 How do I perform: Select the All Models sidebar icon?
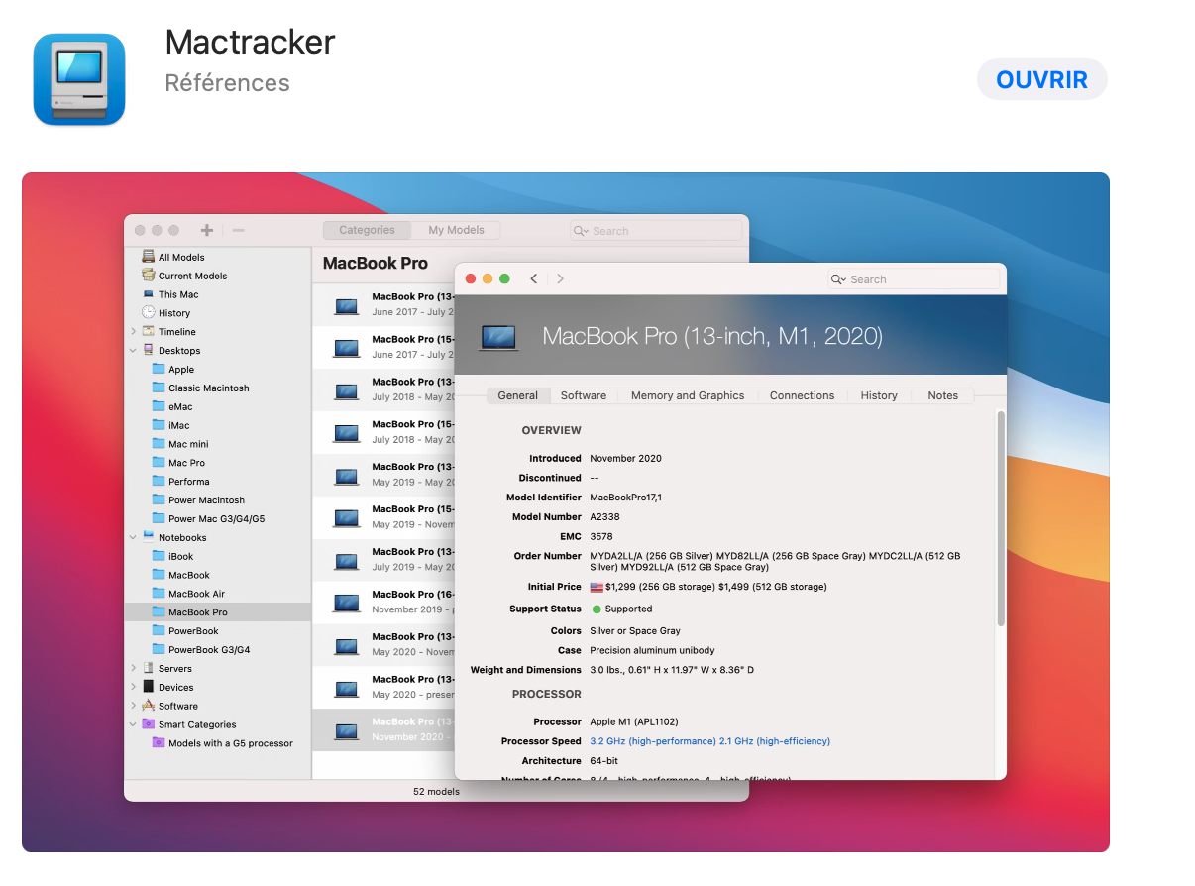(x=149, y=257)
